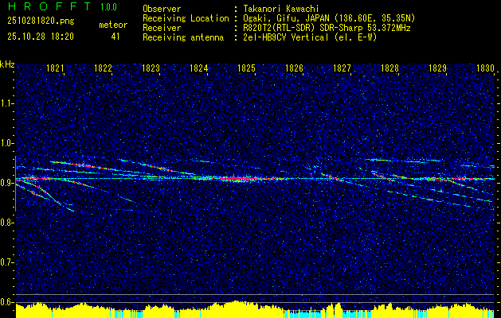Select the filename 2510281820.png
501x318 pixels.
[41, 21]
